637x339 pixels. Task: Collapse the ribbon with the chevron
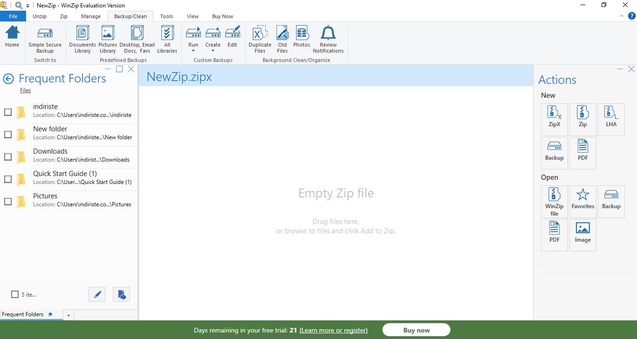click(x=621, y=16)
